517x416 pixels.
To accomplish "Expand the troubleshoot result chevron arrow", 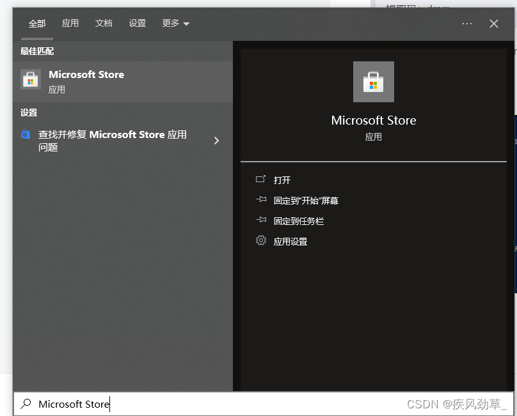I will 217,141.
